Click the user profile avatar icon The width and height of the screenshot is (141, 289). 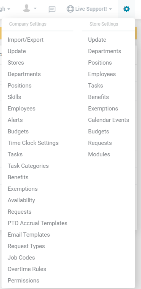26,8
